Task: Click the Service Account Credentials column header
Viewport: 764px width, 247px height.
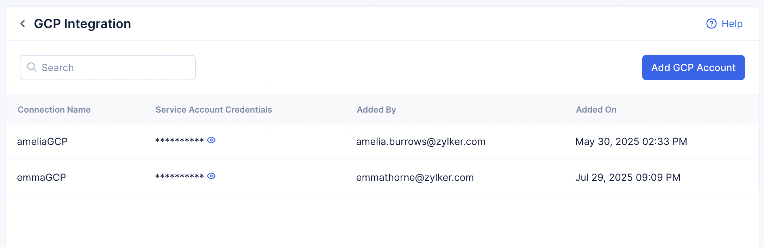Action: coord(214,110)
